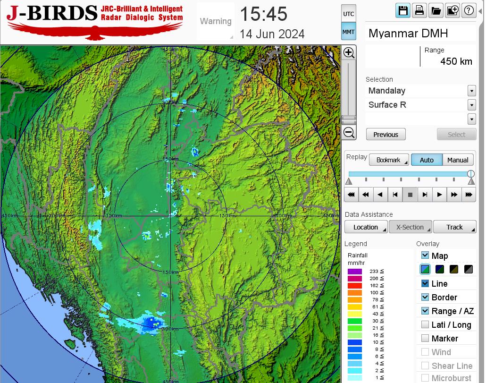Turn on the Marker overlay

[x=425, y=338]
